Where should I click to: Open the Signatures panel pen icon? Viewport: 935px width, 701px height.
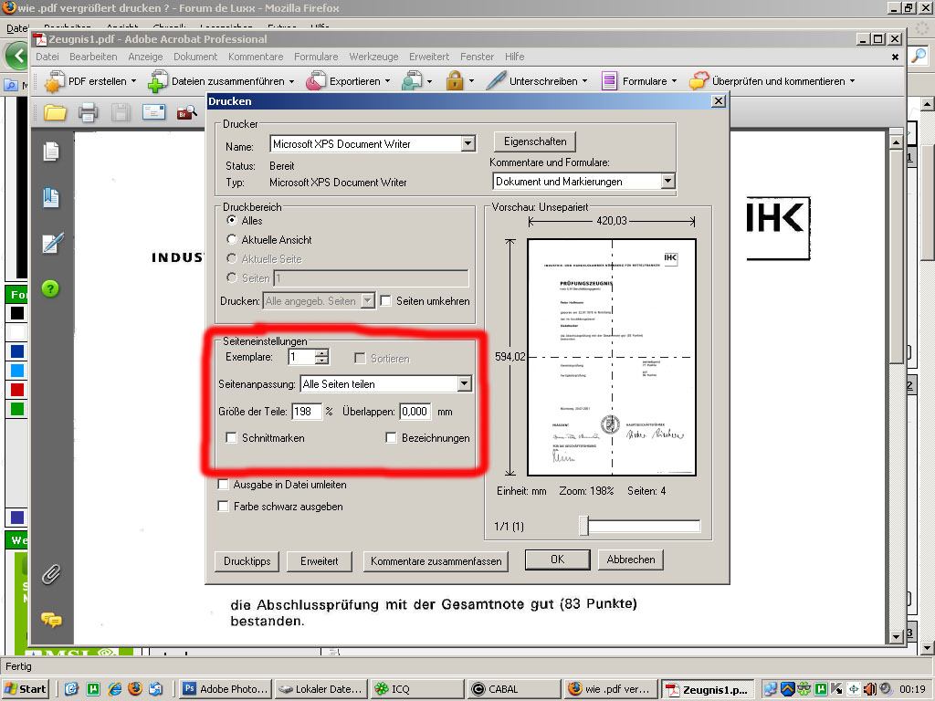click(x=52, y=243)
